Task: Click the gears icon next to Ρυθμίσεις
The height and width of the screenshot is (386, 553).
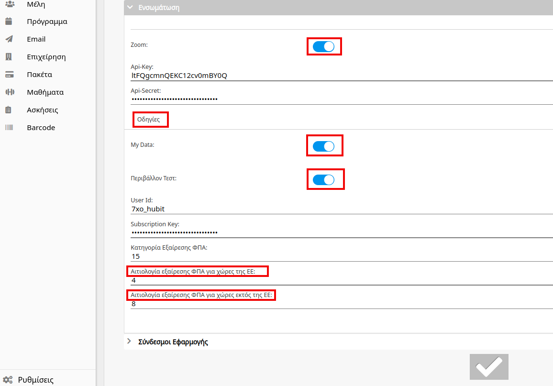Action: click(8, 380)
